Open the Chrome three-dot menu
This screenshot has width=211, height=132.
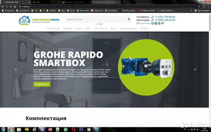coord(208,6)
